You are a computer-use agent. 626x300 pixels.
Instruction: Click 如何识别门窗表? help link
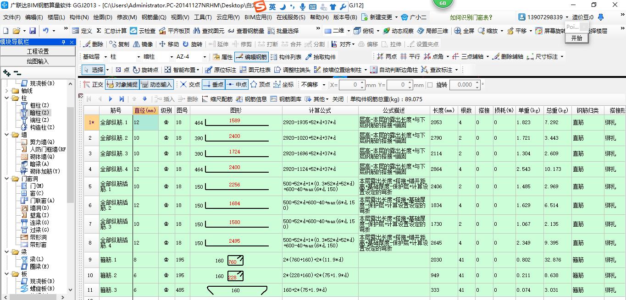point(471,17)
